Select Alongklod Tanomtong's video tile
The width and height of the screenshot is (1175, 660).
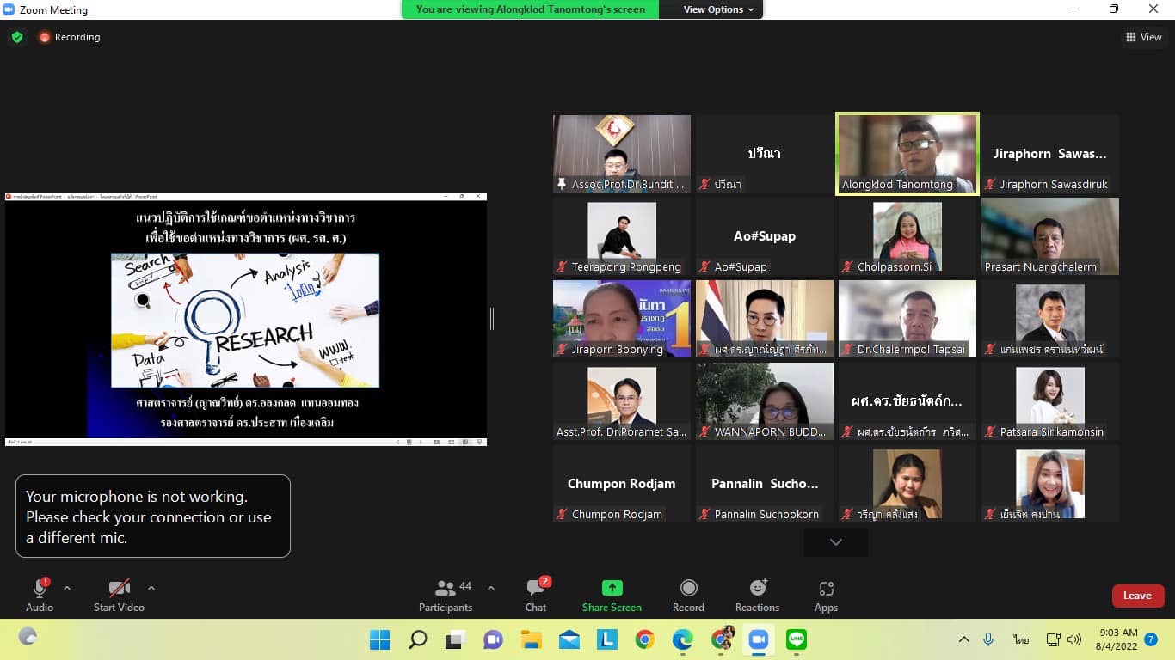pos(907,153)
